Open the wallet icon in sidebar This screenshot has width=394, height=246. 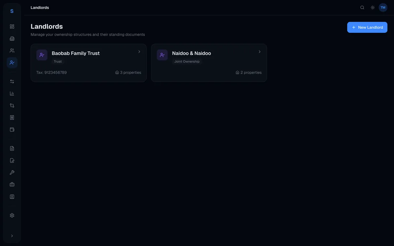[12, 130]
